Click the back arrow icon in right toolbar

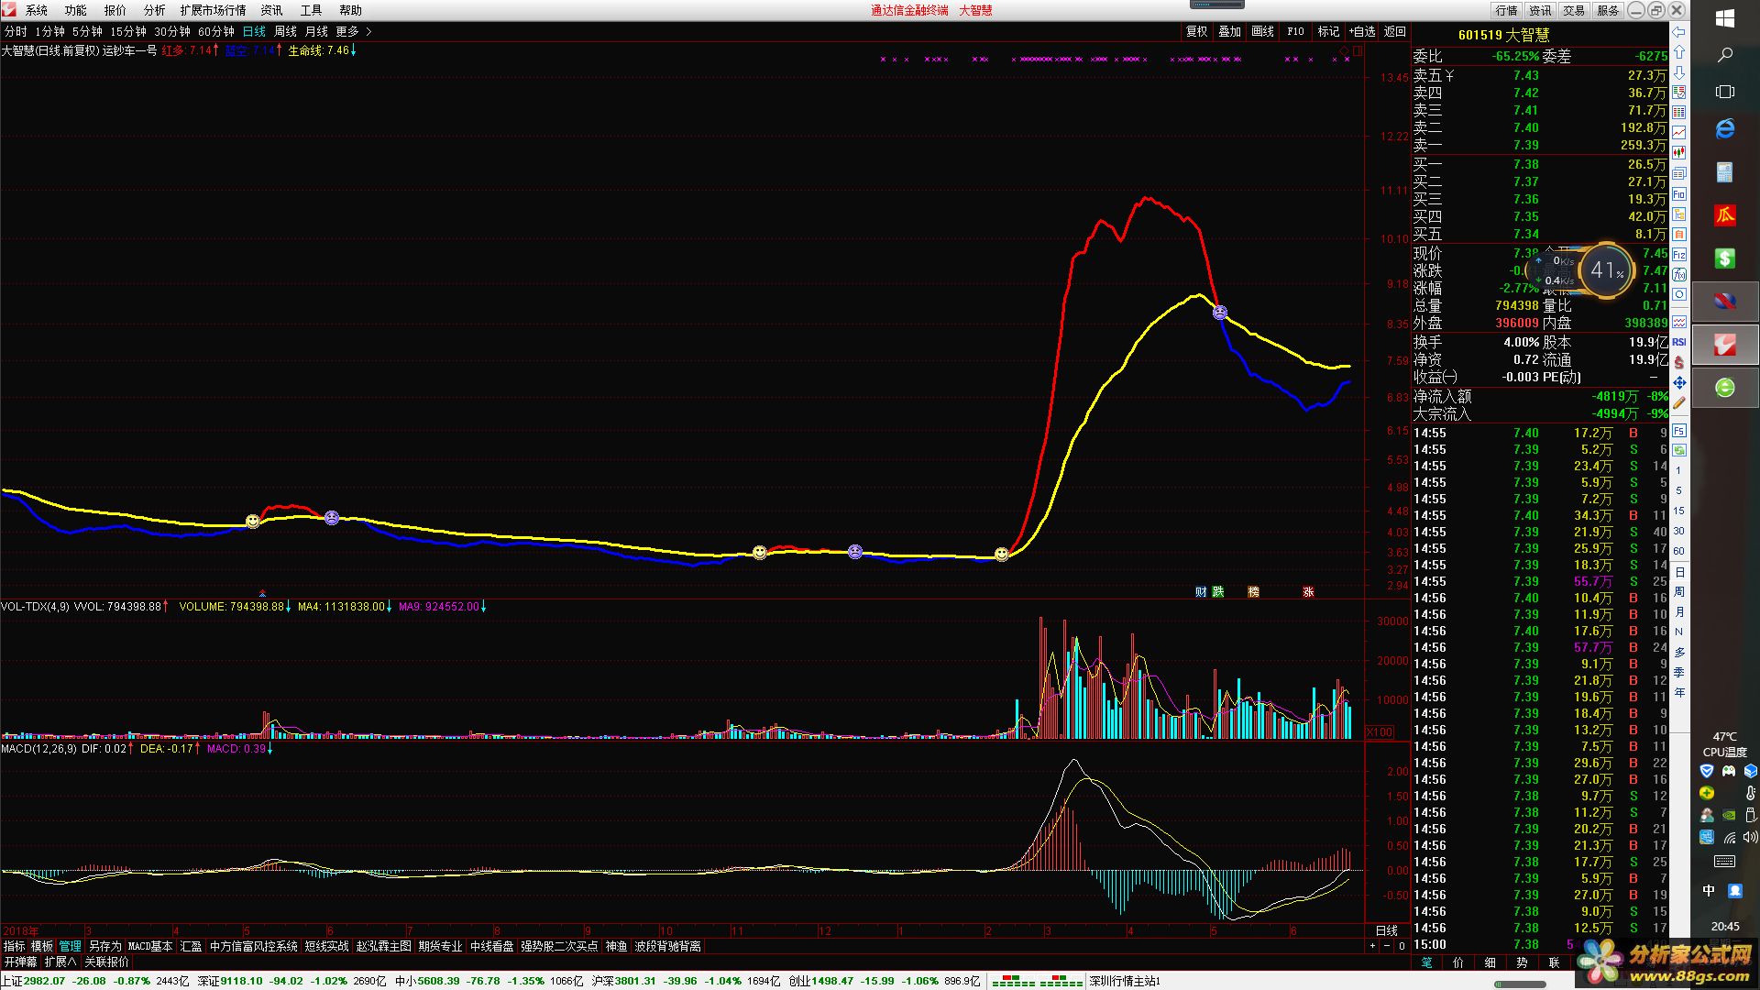[x=1678, y=32]
